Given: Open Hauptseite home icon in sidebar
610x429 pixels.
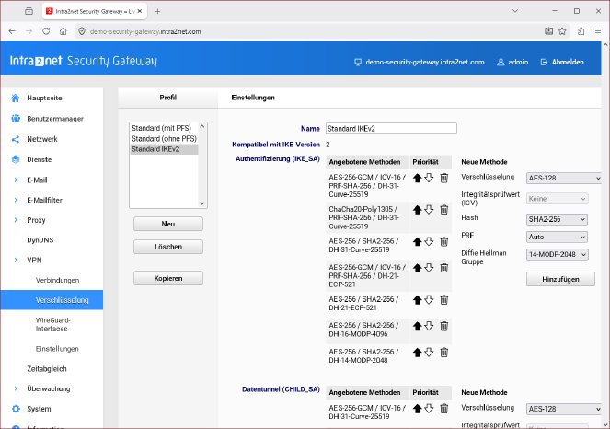Looking at the screenshot, I should 15,99.
